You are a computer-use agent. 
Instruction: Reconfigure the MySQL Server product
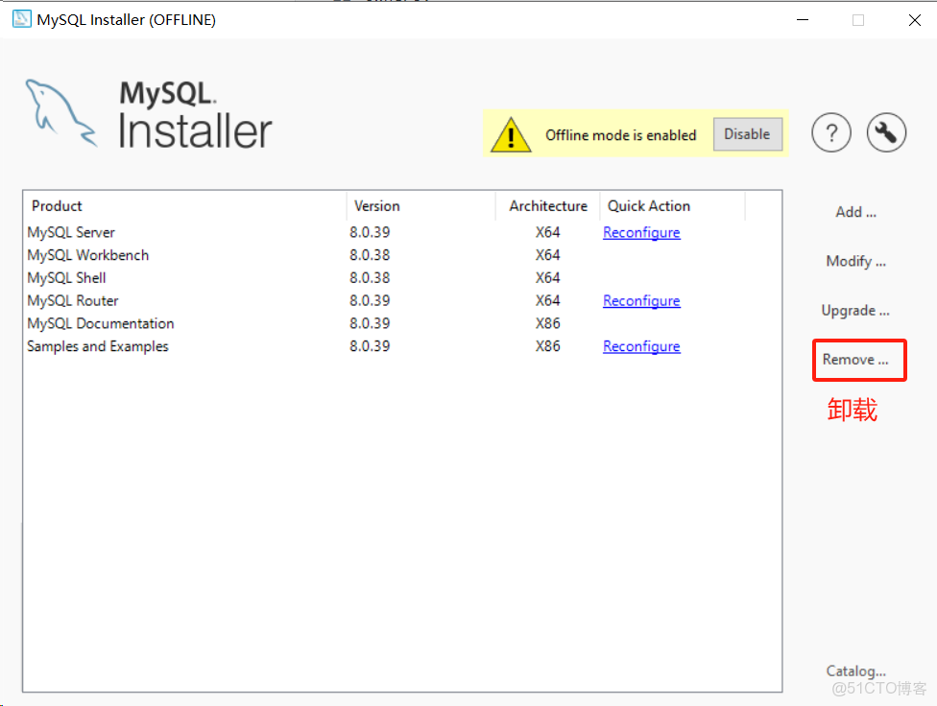(641, 232)
